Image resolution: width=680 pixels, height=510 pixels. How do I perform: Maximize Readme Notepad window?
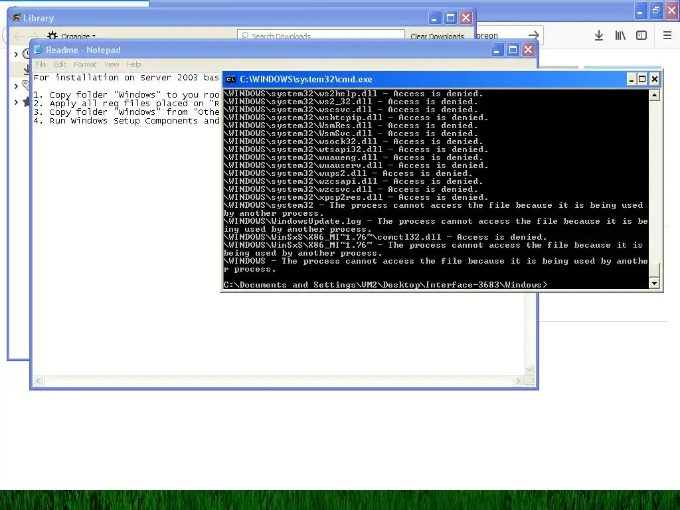coord(513,50)
